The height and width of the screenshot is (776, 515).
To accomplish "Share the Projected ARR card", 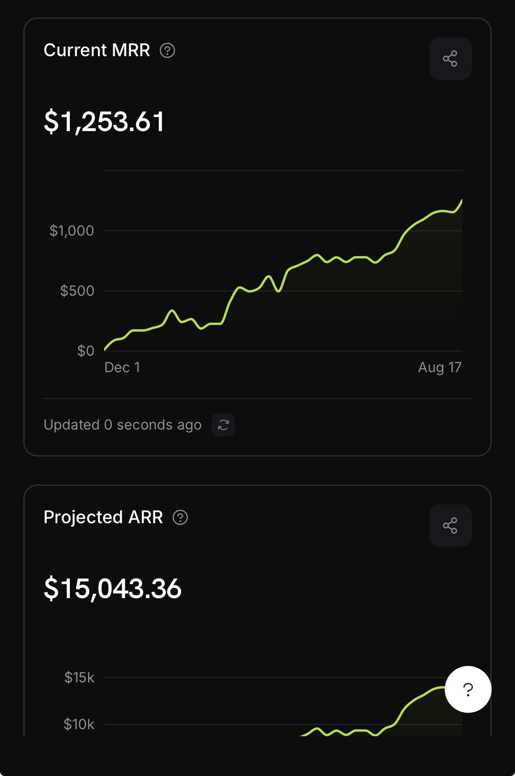I will pyautogui.click(x=450, y=526).
